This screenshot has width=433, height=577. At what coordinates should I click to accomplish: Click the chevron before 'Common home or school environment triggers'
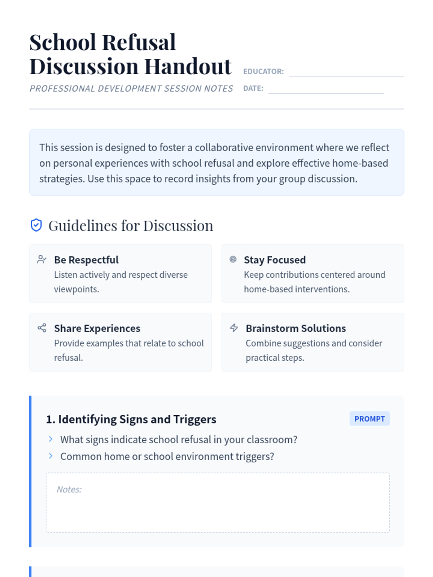(51, 456)
